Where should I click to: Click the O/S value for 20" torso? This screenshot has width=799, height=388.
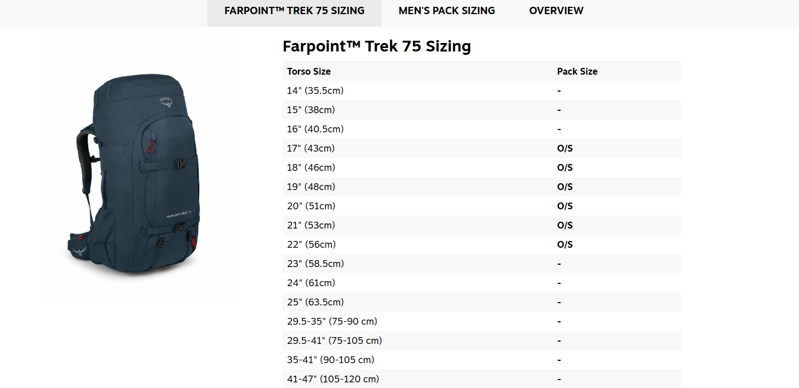click(x=565, y=206)
